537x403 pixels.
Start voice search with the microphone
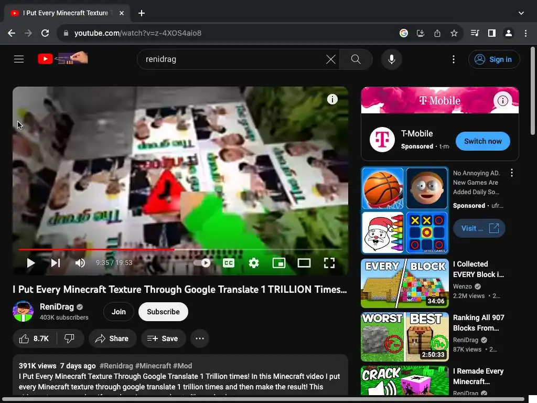tap(392, 59)
